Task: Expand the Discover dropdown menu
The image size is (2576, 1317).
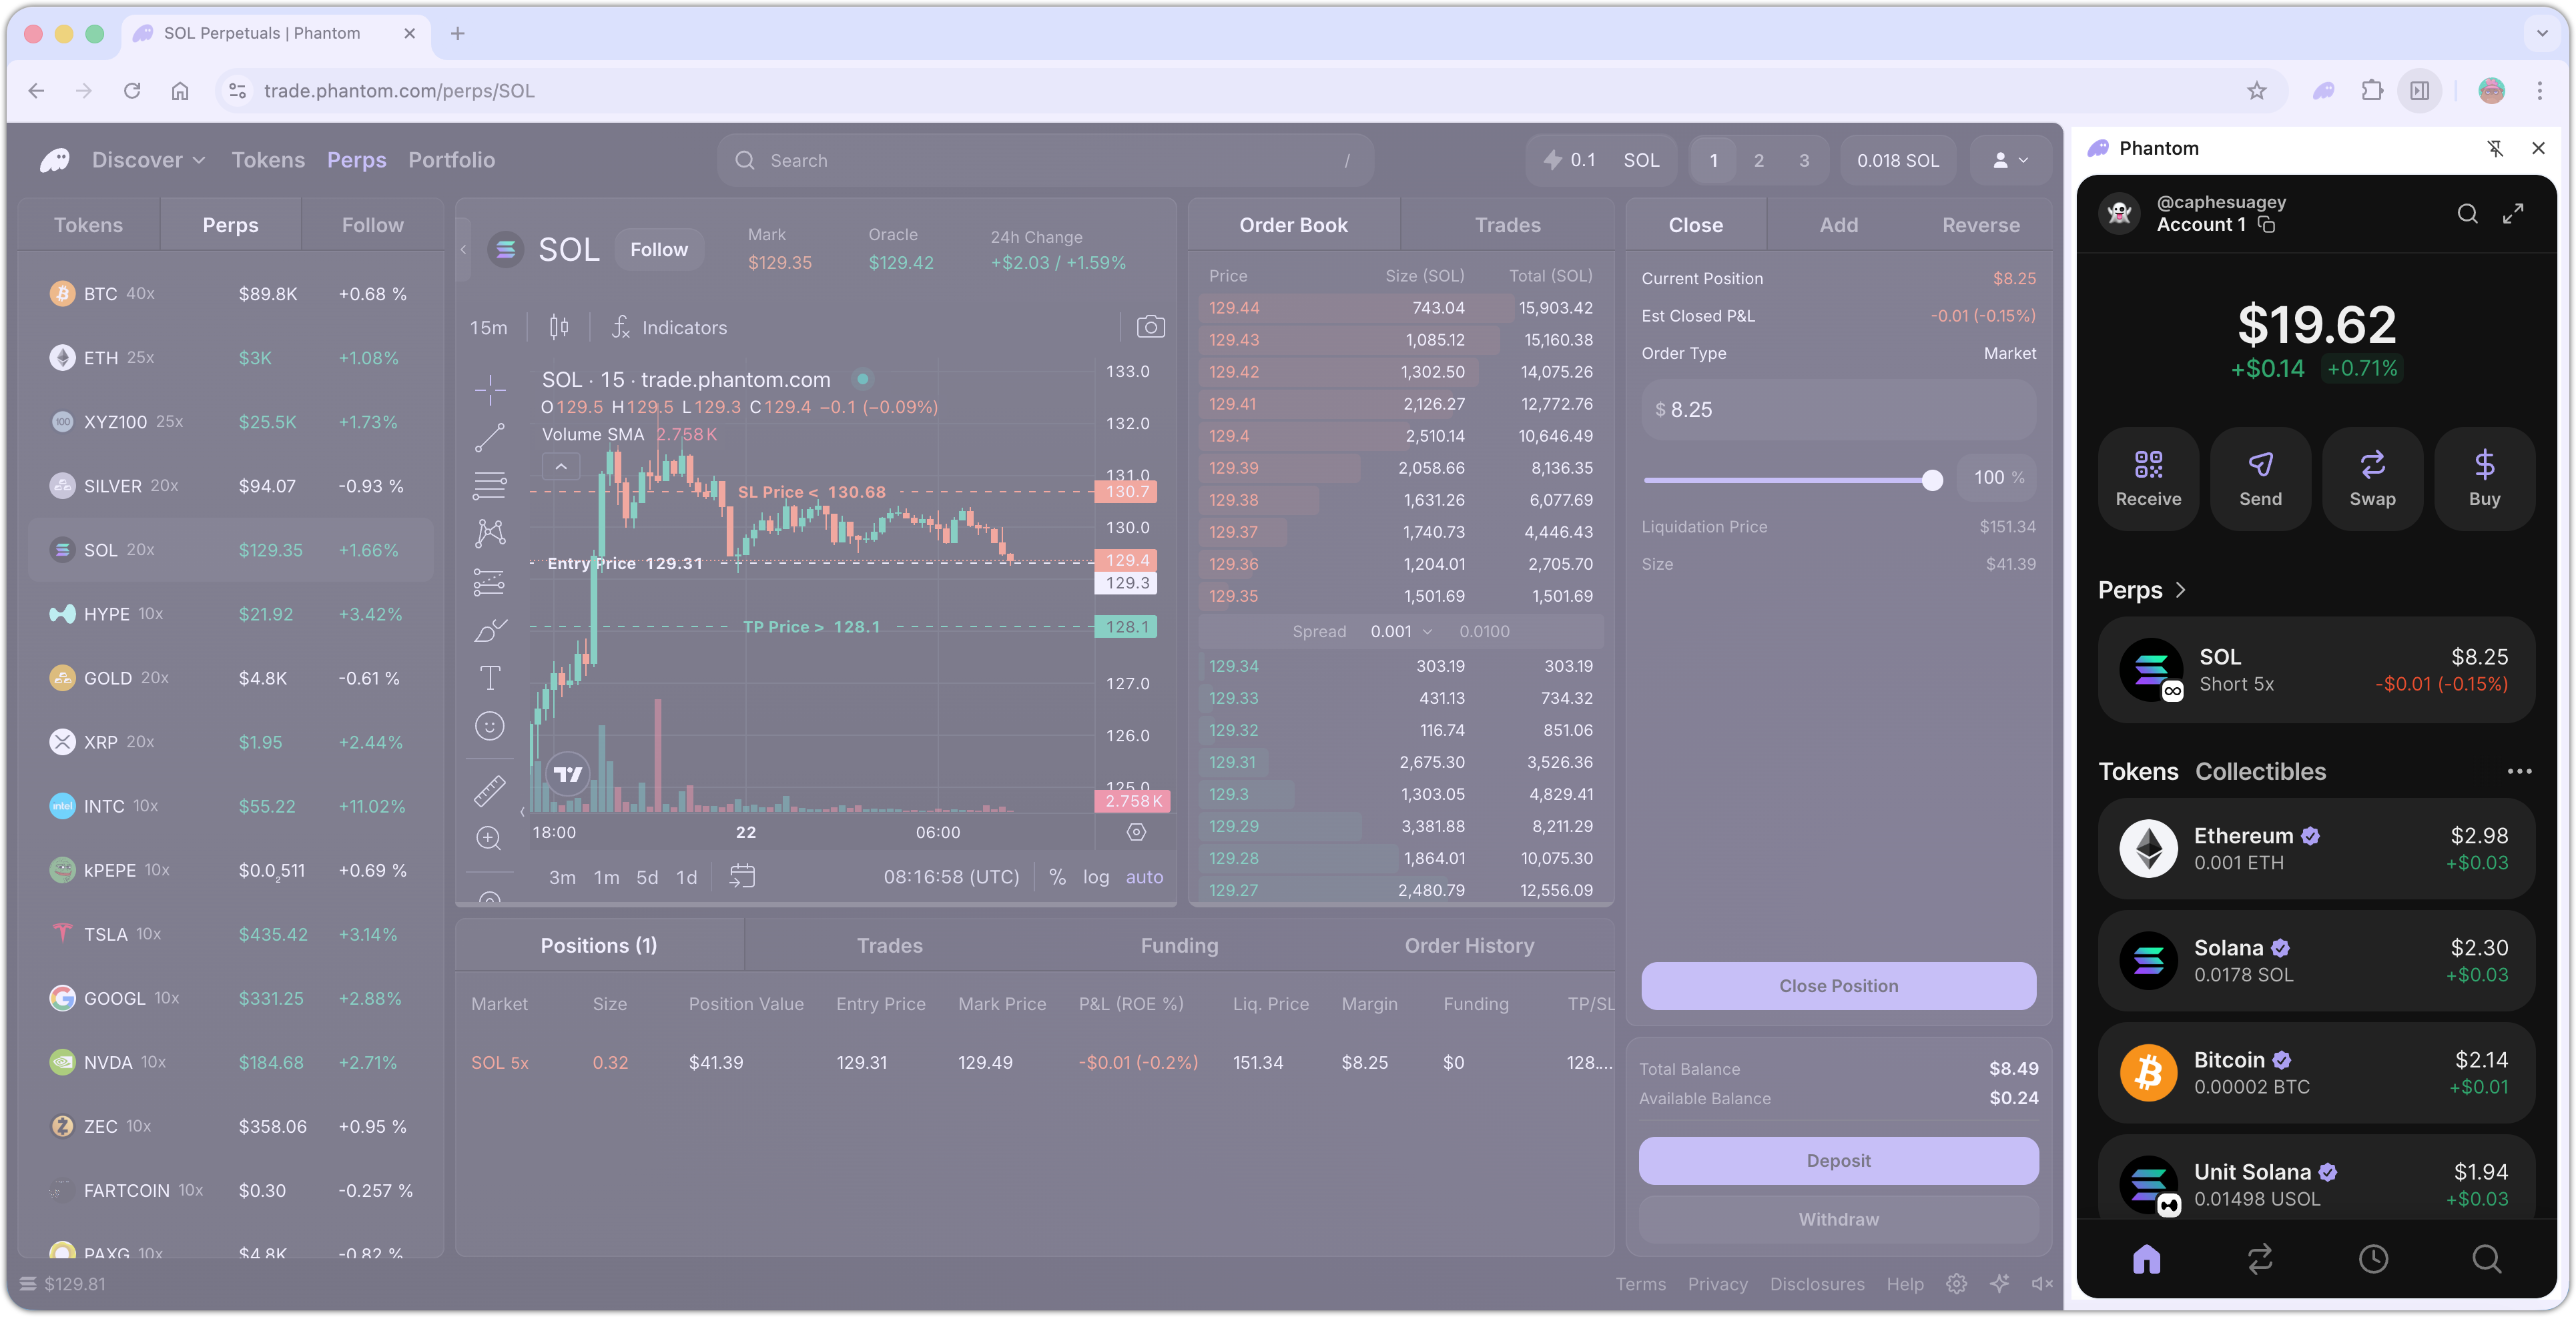Action: click(148, 160)
